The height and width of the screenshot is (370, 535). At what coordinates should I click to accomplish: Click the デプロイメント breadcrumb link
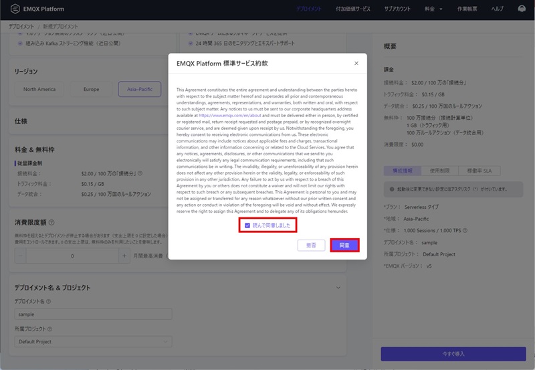click(x=21, y=26)
